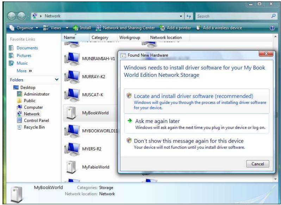Viewport: 281px width, 205px height.
Task: Select Network in folder tree
Action: point(32,114)
